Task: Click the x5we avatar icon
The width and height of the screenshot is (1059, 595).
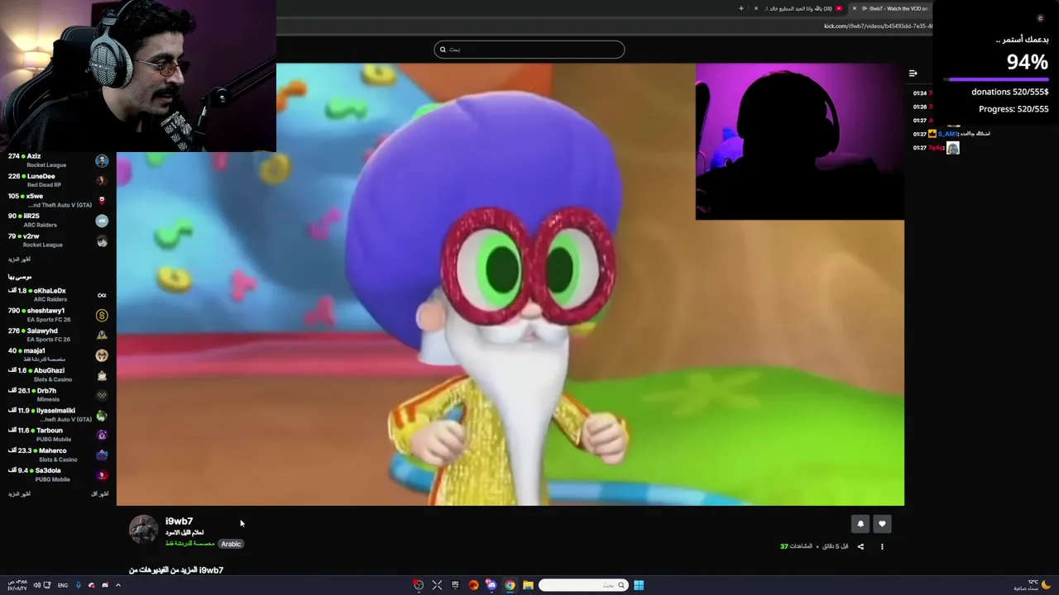Action: click(x=102, y=200)
